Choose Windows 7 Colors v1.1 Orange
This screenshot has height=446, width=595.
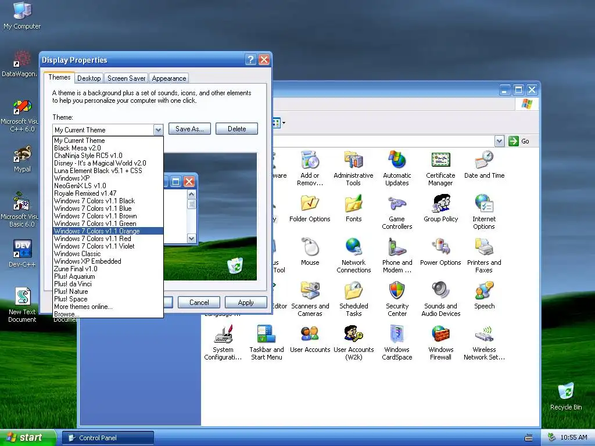(x=108, y=231)
